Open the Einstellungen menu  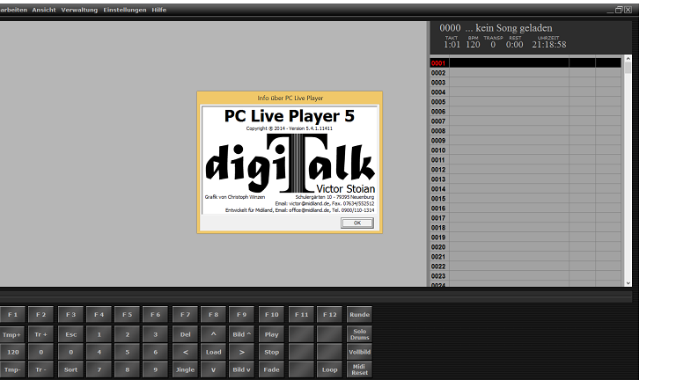tap(125, 10)
